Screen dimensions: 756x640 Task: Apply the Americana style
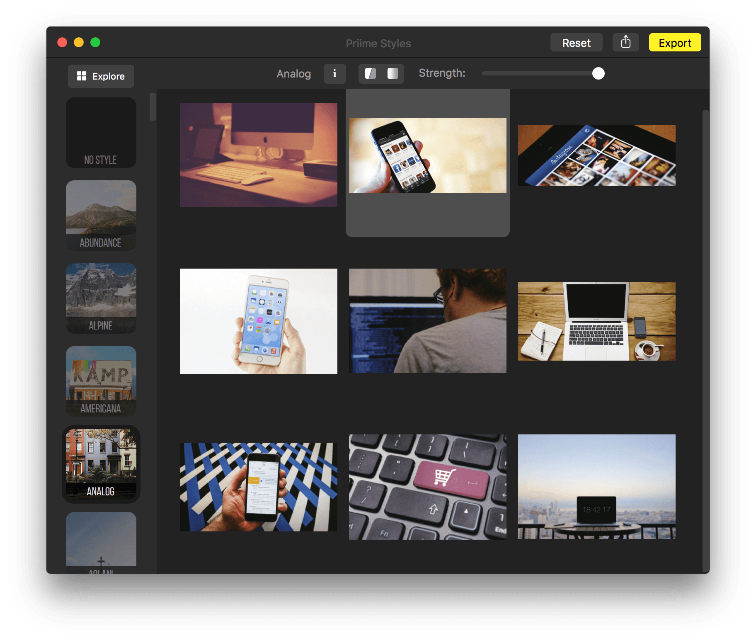pos(101,381)
